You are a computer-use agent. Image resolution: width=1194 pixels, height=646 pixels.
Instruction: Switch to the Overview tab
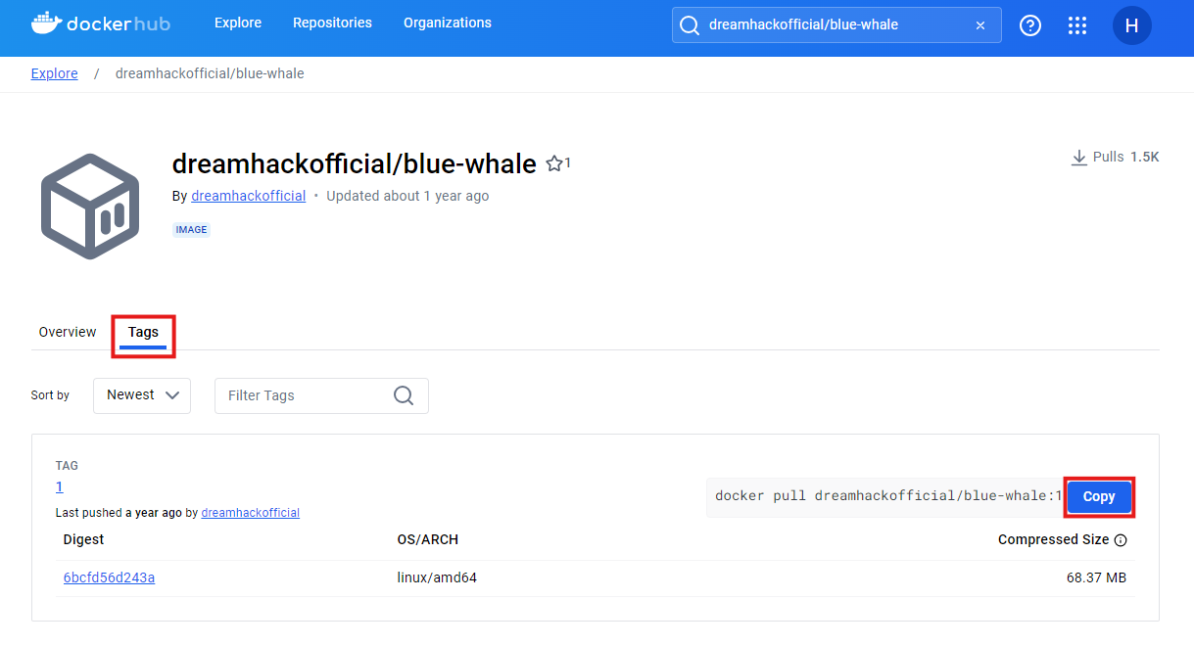coord(67,332)
